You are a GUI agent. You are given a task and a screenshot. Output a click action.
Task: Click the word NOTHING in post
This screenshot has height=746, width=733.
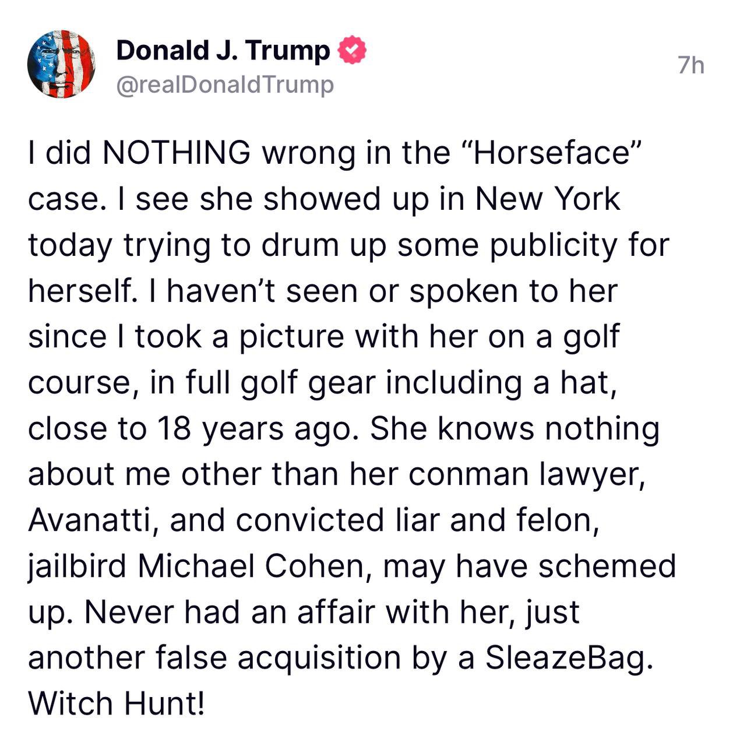click(177, 153)
